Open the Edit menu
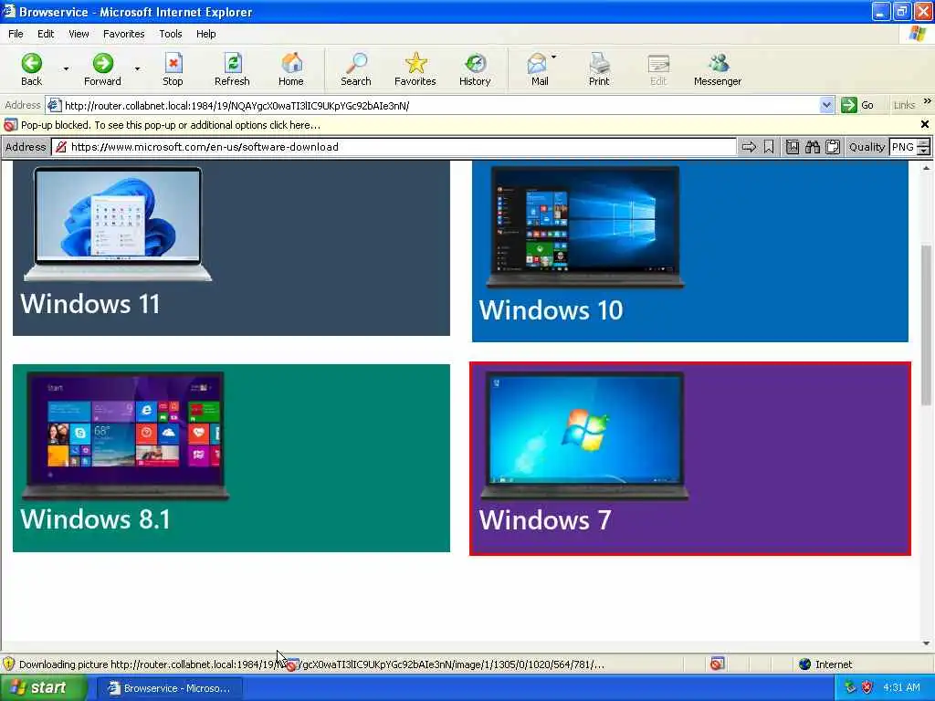The image size is (935, 701). pos(46,34)
